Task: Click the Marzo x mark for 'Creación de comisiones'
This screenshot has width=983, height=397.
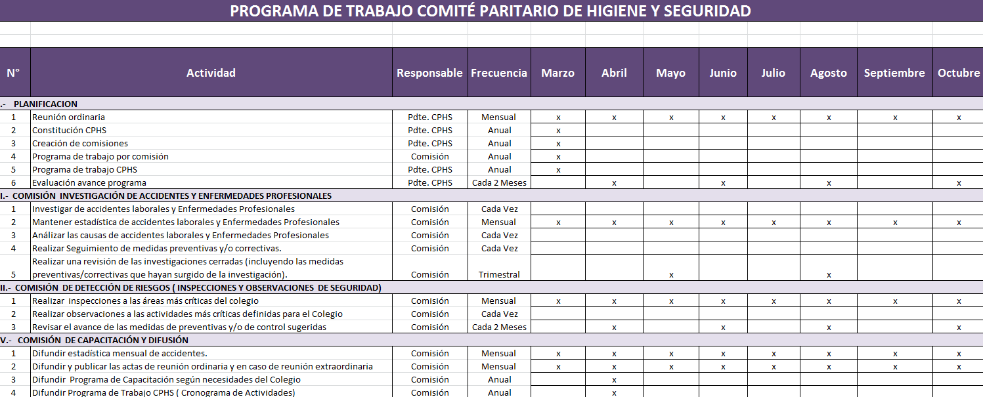Action: [x=558, y=144]
